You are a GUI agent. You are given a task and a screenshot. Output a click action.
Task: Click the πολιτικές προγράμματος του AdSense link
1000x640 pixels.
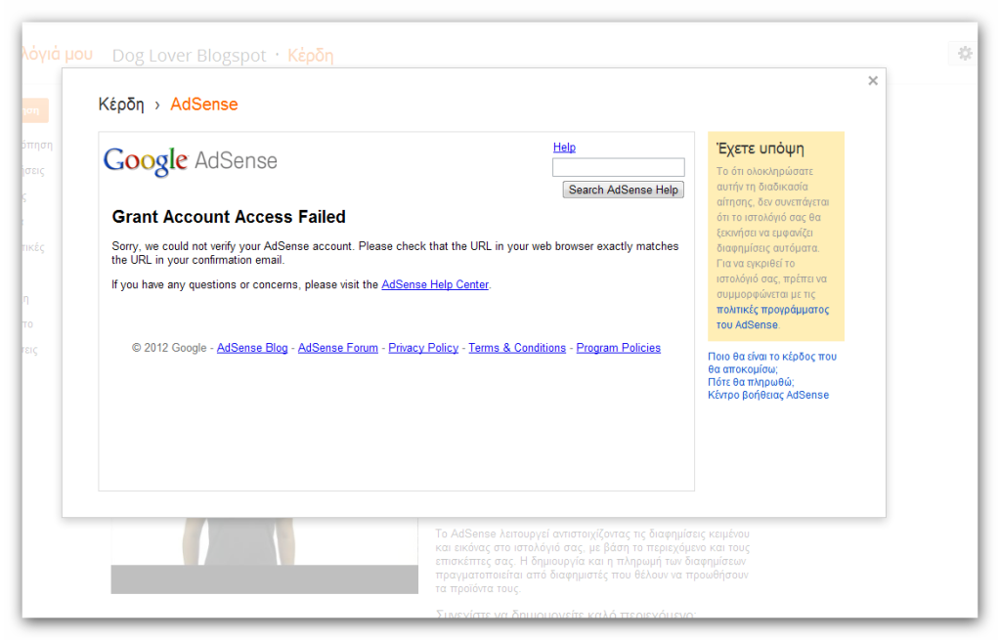click(771, 317)
